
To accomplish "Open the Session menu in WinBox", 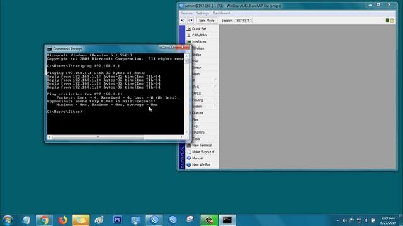I will coord(186,13).
